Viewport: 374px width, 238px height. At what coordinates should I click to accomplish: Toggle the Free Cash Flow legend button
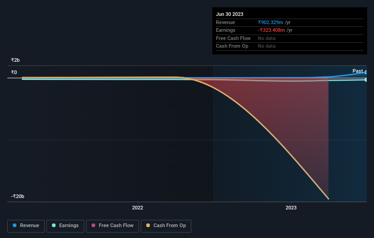(x=113, y=226)
